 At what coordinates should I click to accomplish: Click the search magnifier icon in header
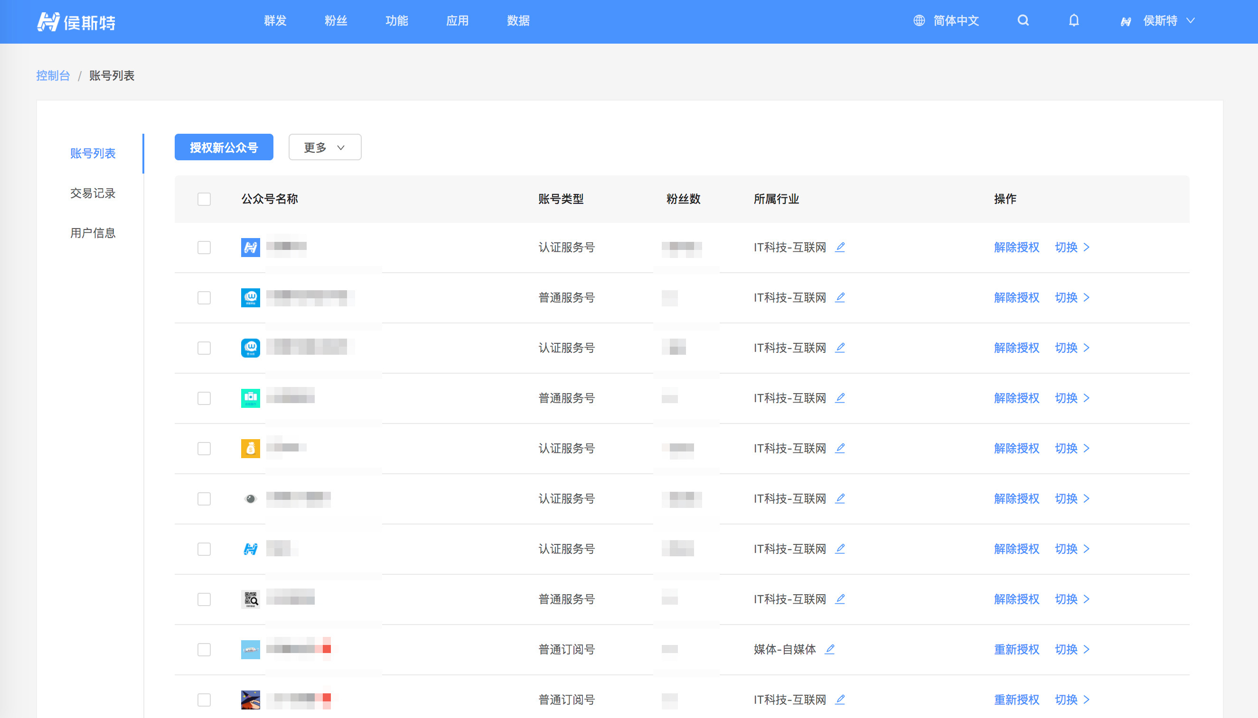coord(1023,20)
